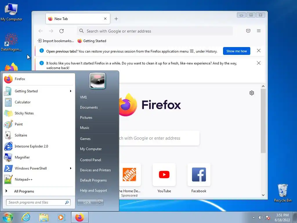Open Help and Support

click(93, 190)
